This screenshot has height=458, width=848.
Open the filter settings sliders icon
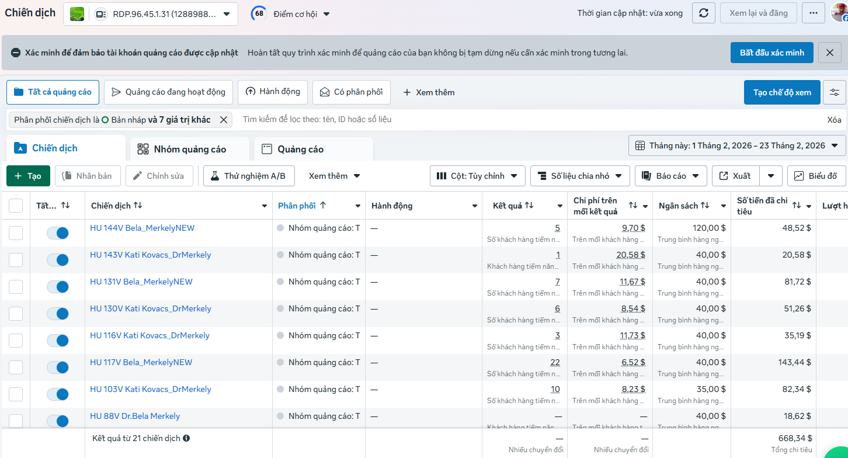tap(835, 92)
